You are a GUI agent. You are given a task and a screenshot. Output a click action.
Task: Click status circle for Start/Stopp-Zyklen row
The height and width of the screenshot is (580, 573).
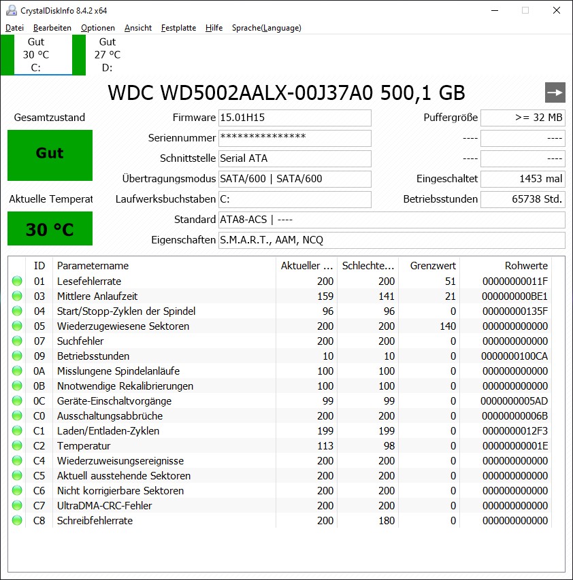[17, 311]
